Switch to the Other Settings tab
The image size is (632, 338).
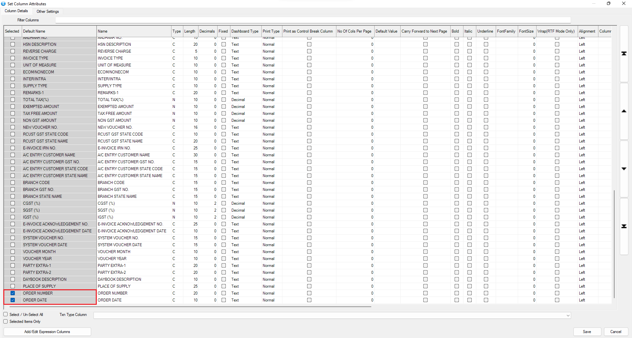(48, 12)
